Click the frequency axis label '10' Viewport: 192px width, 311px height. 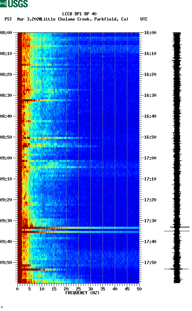pyautogui.click(x=42, y=289)
